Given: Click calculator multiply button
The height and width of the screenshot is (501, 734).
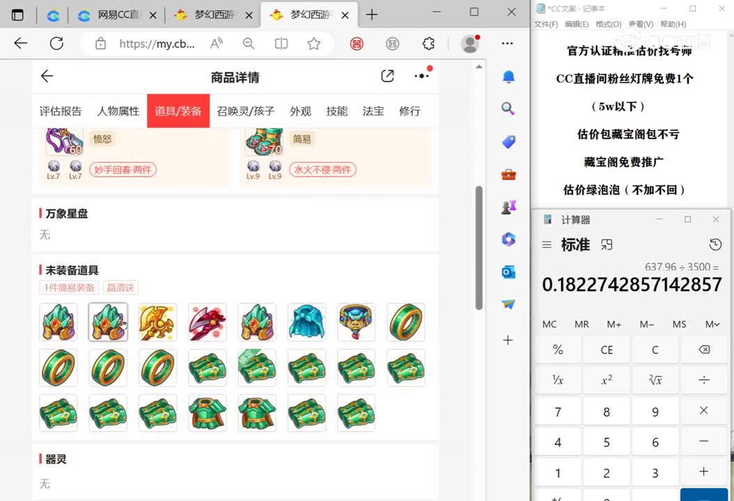Looking at the screenshot, I should (x=704, y=411).
